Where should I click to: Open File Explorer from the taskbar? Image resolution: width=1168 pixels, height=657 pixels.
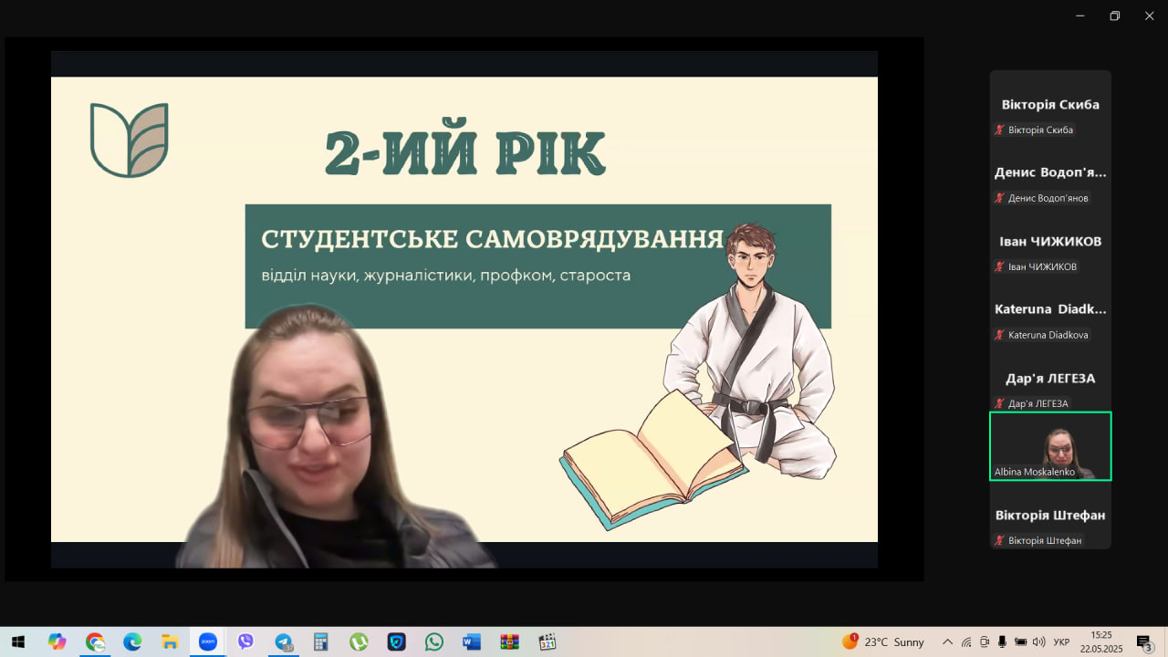pos(170,641)
